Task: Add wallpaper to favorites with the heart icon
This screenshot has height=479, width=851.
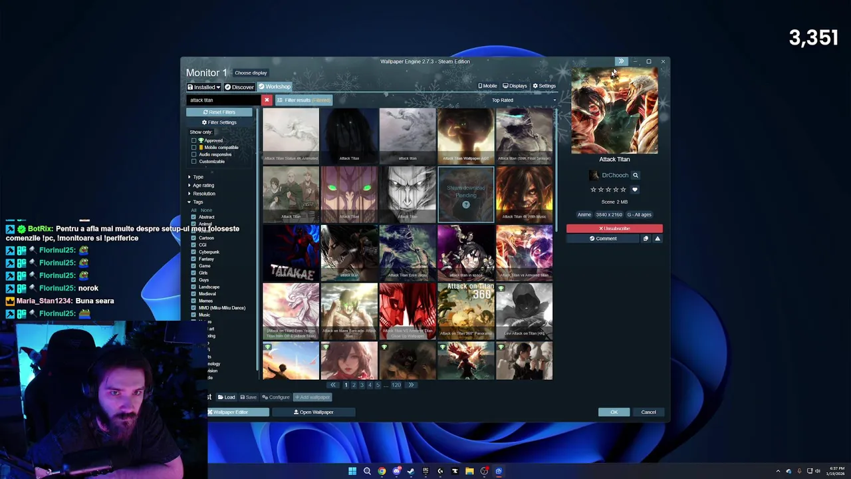Action: tap(634, 190)
